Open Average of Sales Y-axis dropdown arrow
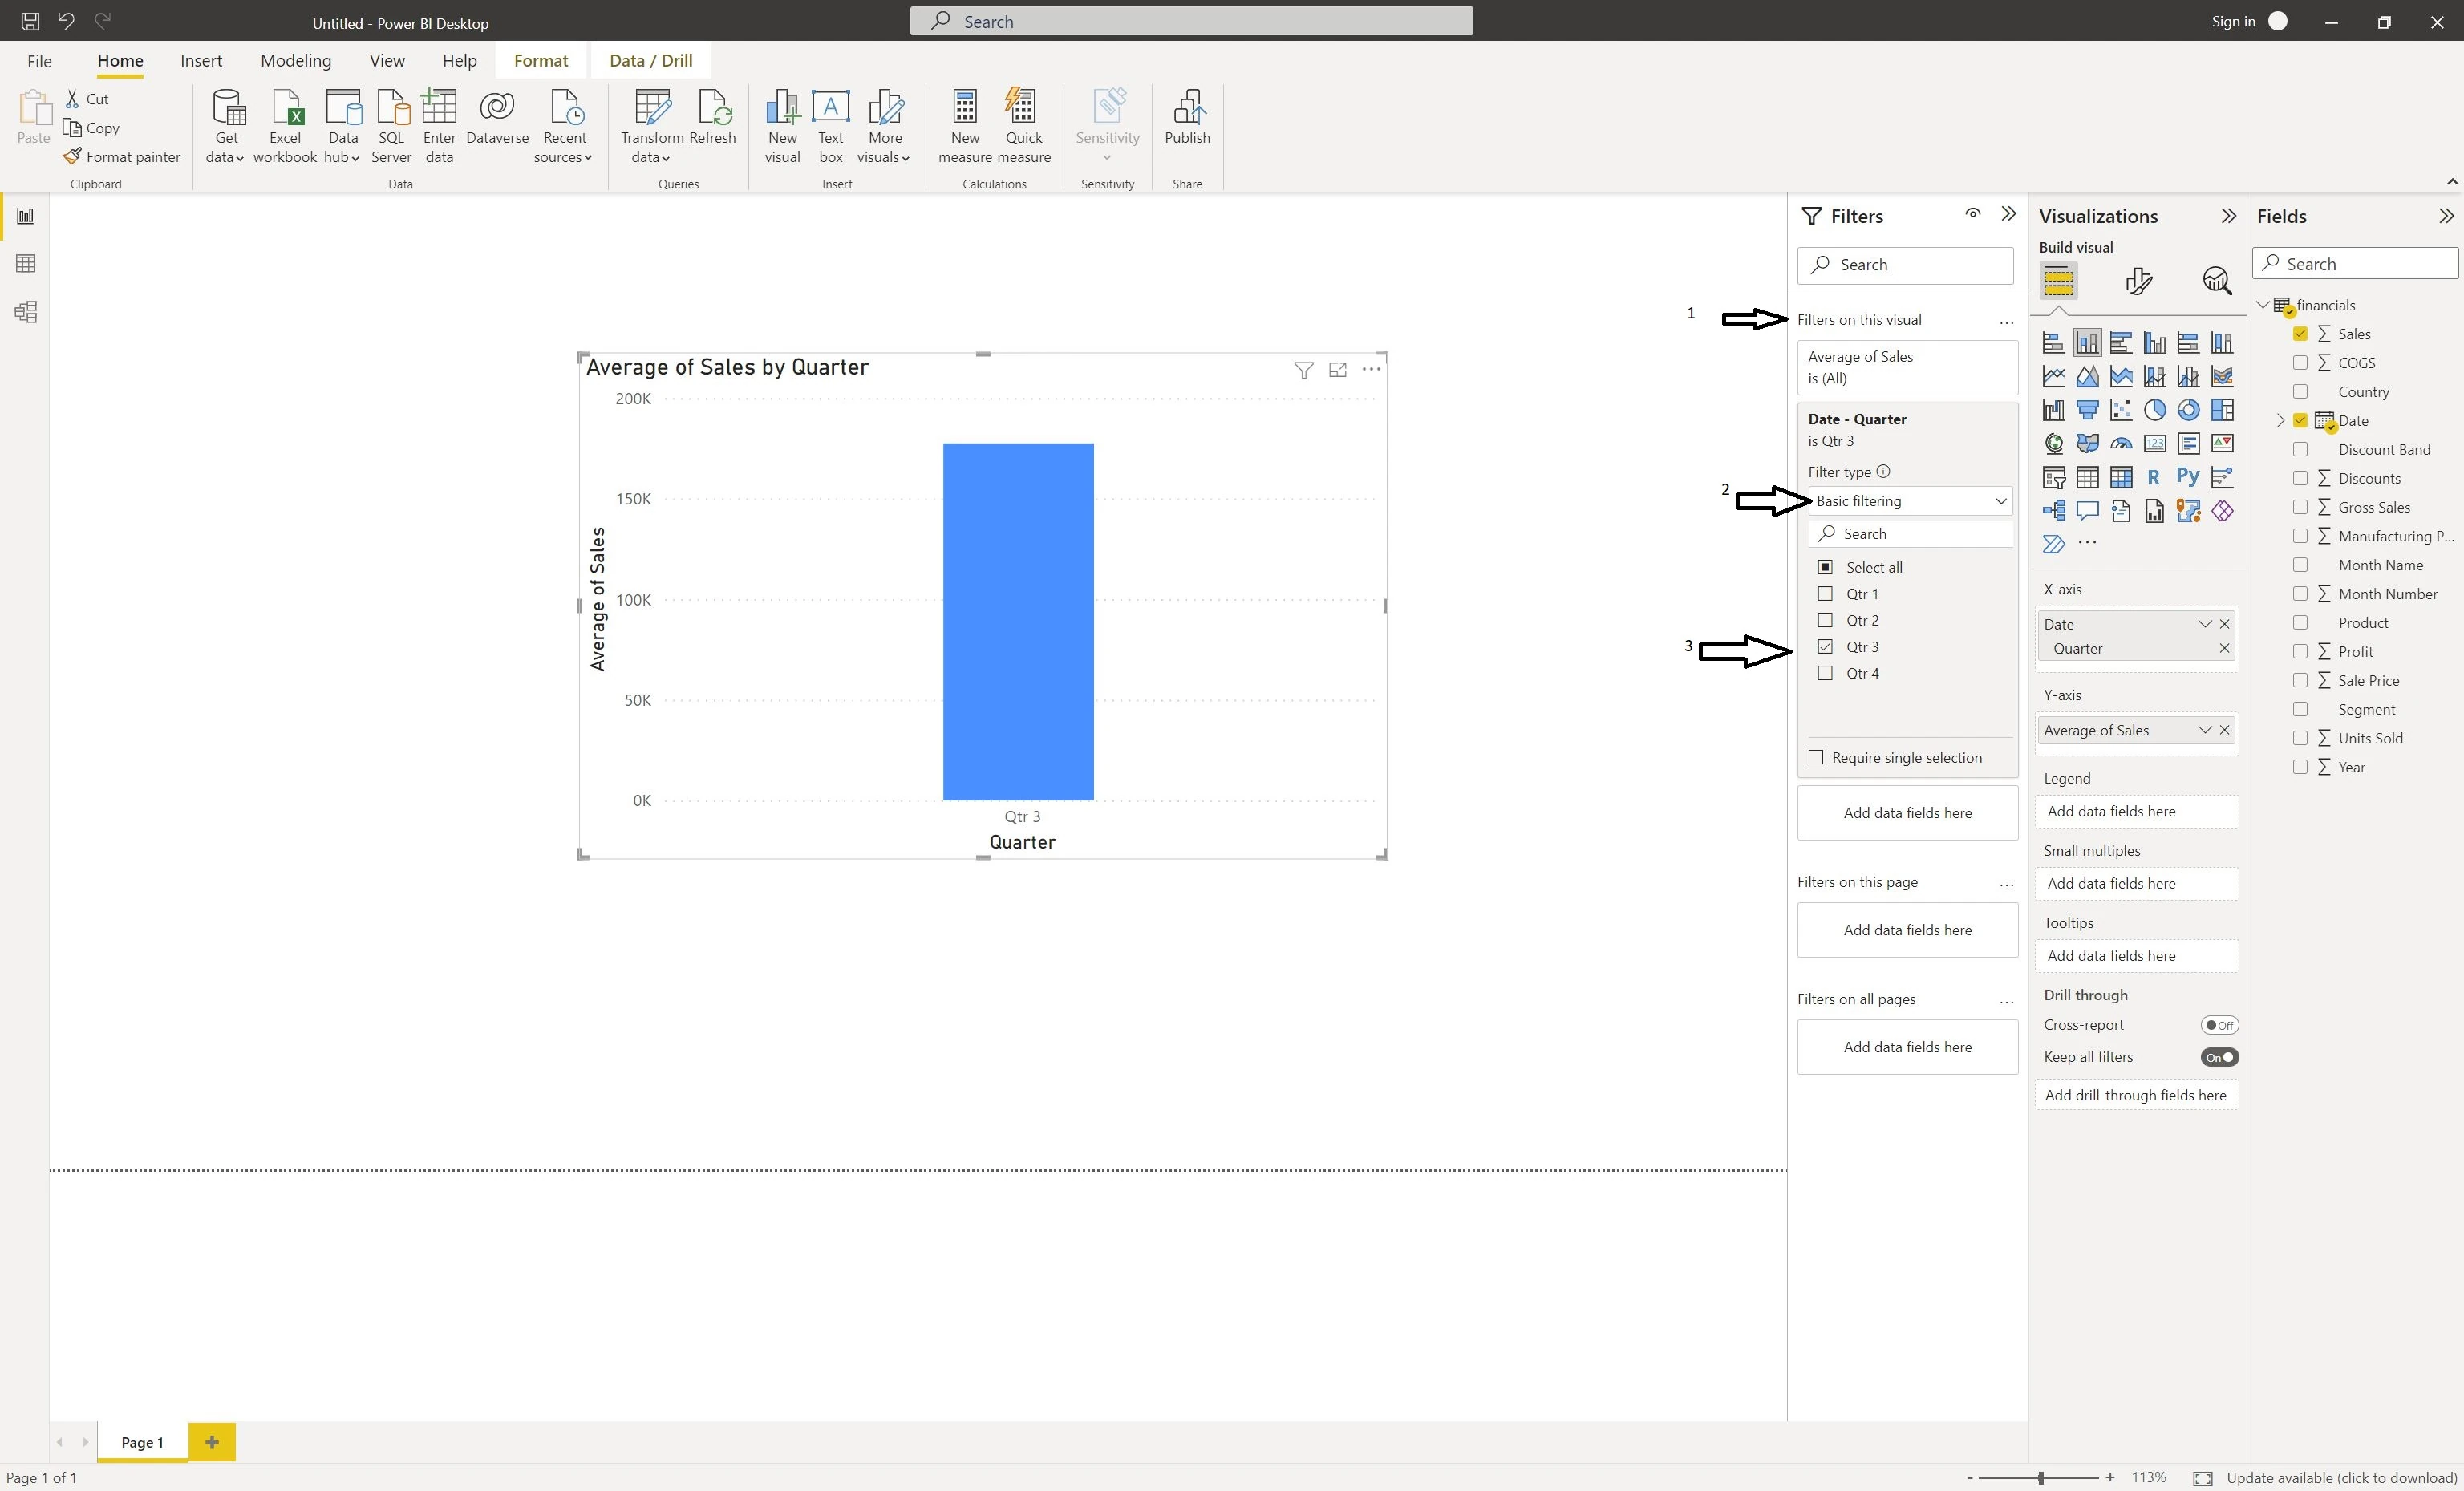Viewport: 2464px width, 1491px height. pyautogui.click(x=2203, y=730)
